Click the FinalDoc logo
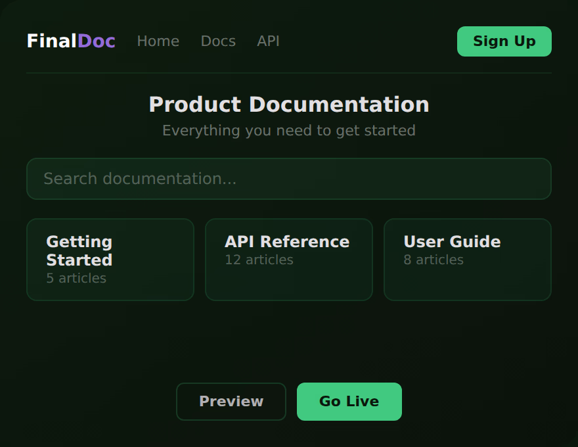 pos(71,41)
